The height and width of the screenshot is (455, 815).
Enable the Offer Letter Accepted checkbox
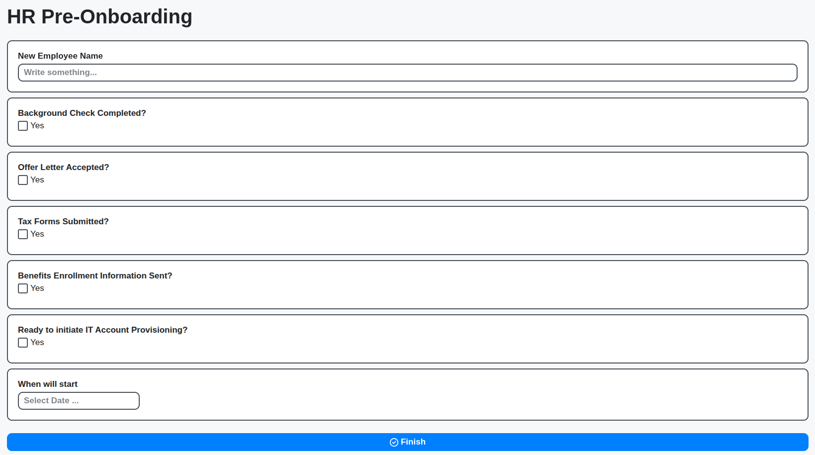(22, 180)
